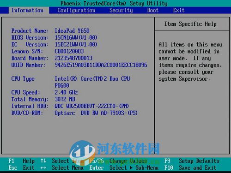
Task: Click the left-right arrows Select Menu icon
Action: [43, 168]
